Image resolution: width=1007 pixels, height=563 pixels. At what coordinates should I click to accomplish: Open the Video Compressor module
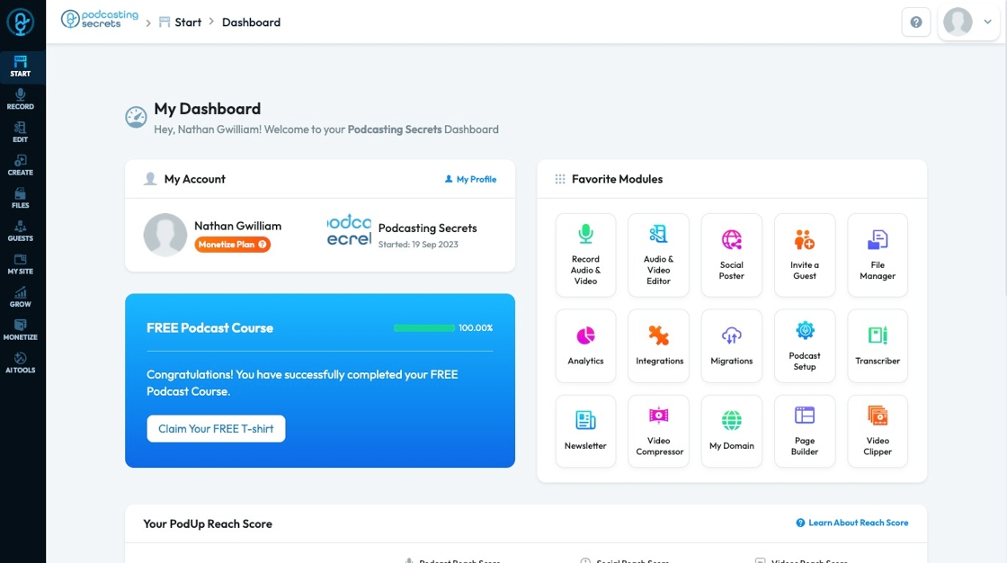(658, 431)
